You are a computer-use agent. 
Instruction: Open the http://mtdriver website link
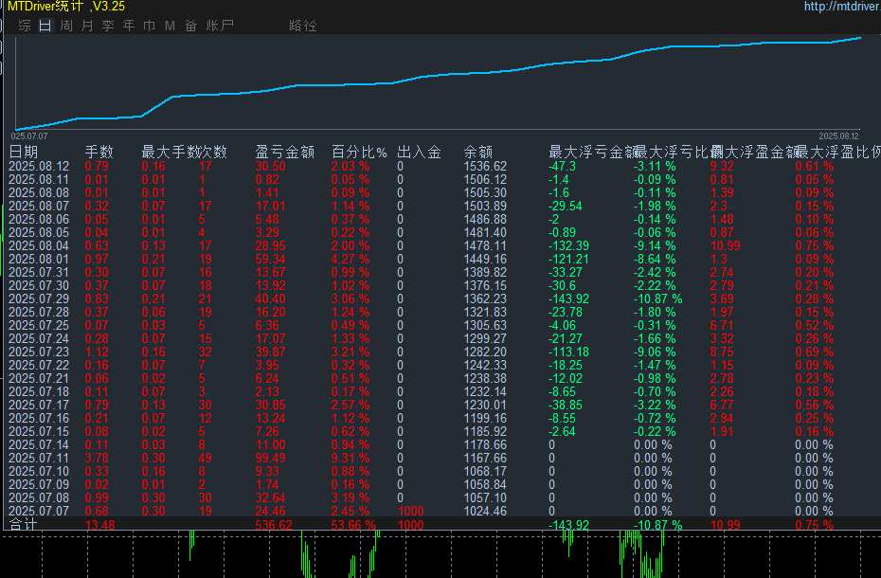point(842,7)
